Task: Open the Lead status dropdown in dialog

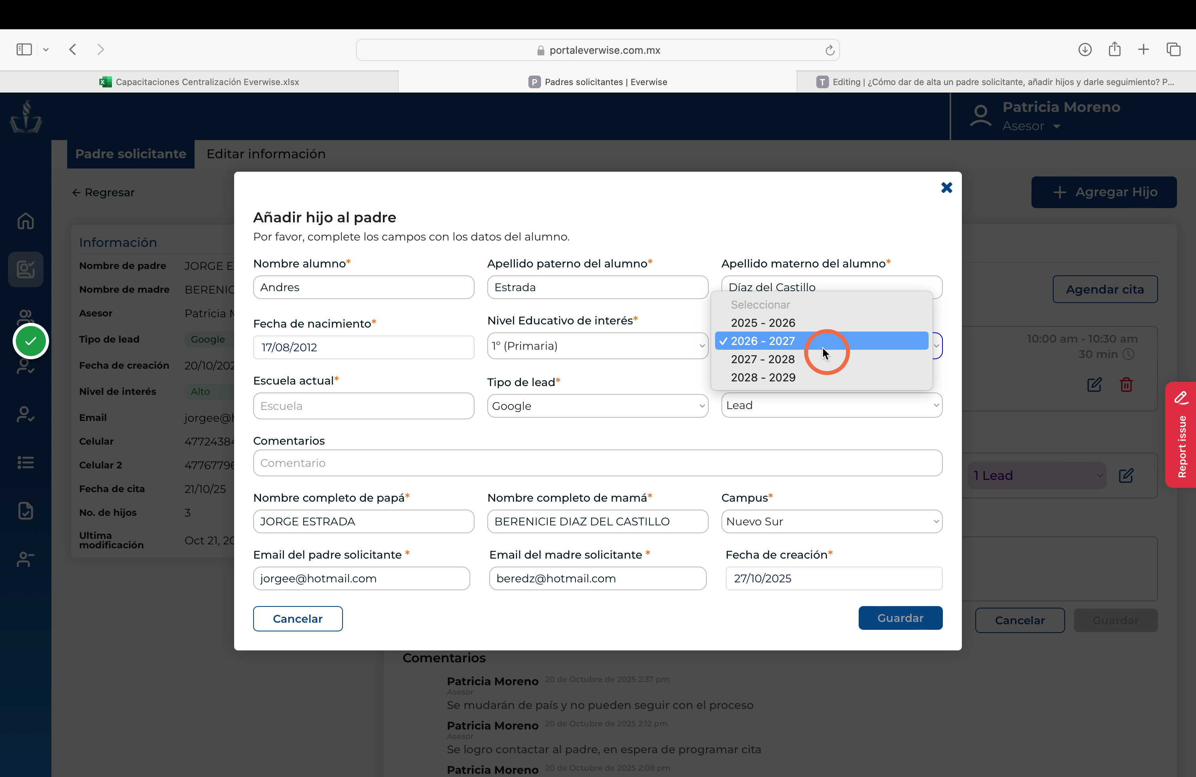Action: [x=831, y=405]
